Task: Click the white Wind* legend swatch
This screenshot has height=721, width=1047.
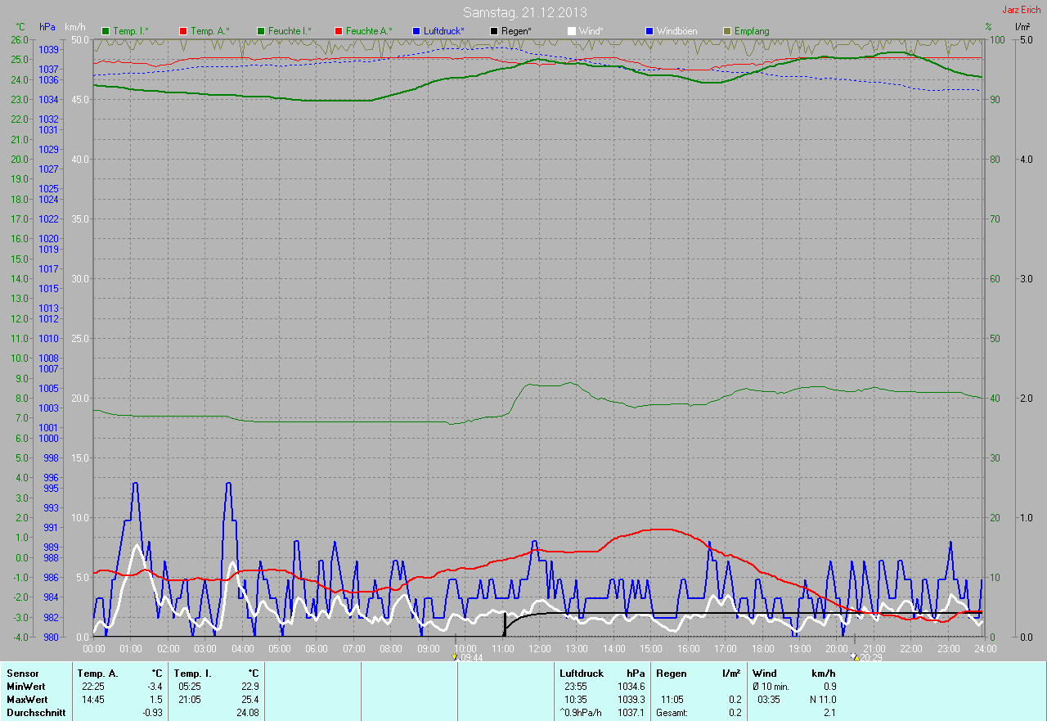Action: pos(572,31)
